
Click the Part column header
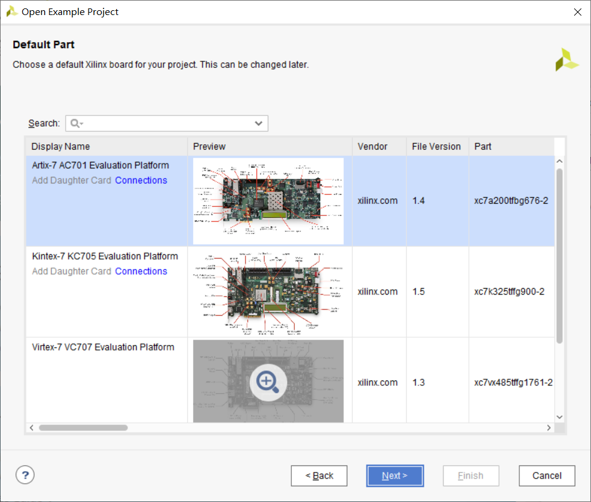tap(483, 146)
